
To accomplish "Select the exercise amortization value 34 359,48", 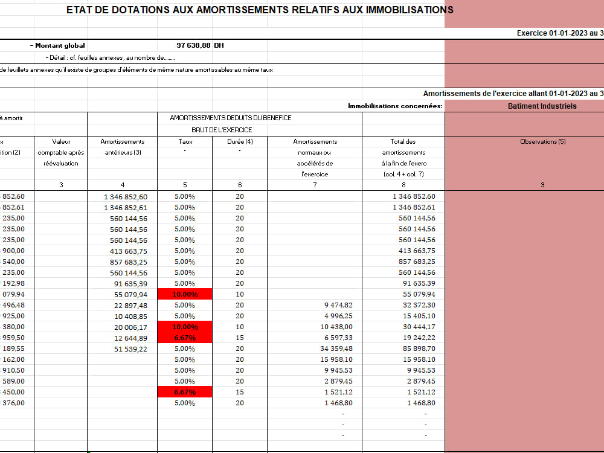I will (336, 349).
